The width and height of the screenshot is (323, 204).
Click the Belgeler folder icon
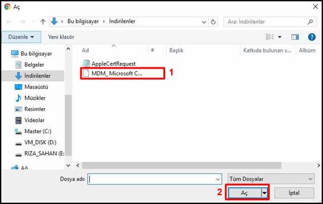coord(18,65)
